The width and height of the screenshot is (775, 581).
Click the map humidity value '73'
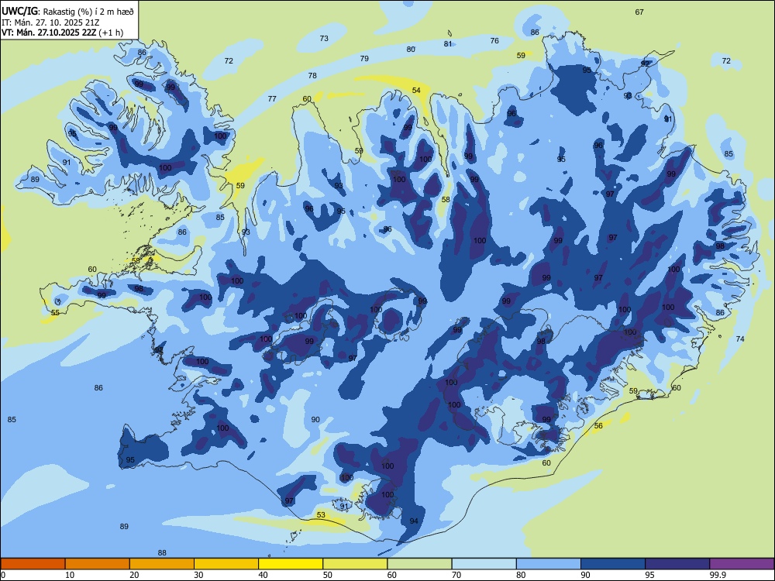click(324, 38)
